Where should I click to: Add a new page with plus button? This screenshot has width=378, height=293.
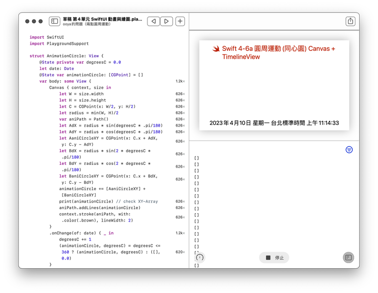coord(180,21)
